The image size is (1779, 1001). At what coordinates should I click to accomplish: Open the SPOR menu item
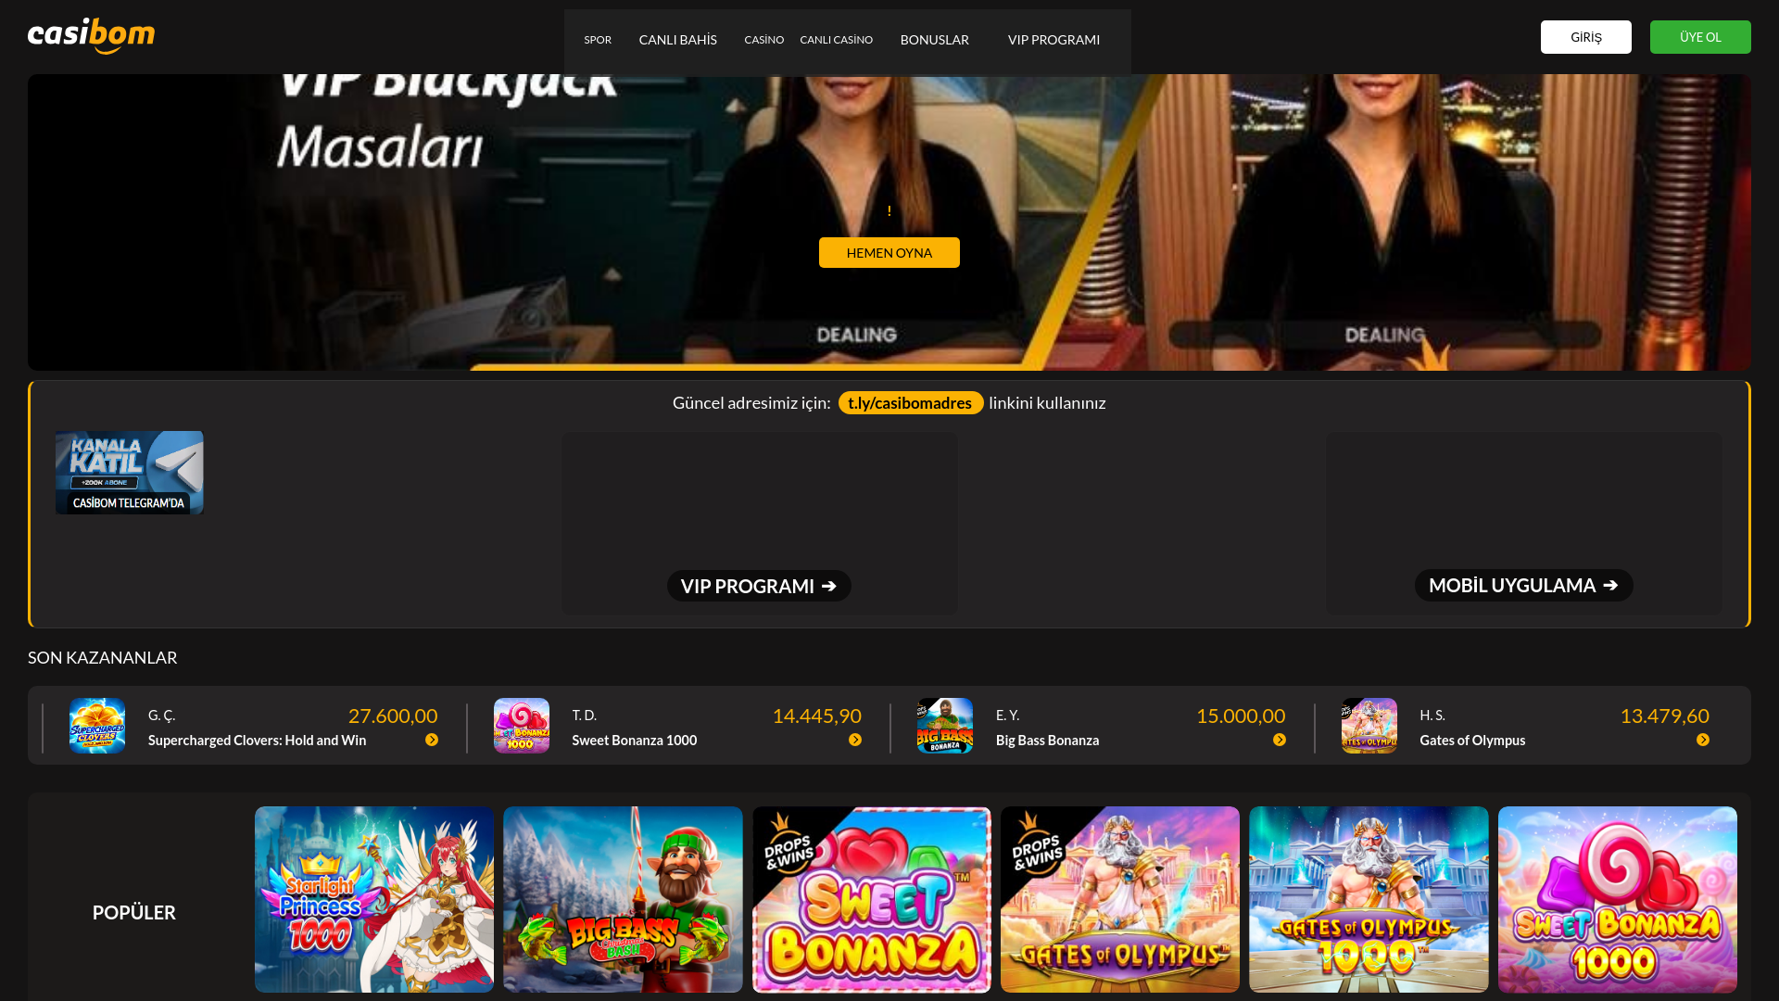click(x=598, y=40)
